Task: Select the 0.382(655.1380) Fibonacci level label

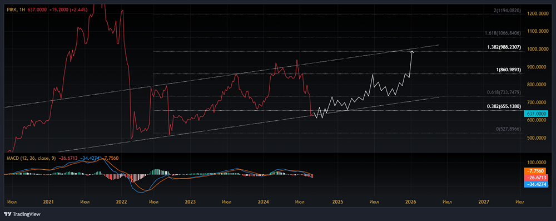Action: coord(504,106)
